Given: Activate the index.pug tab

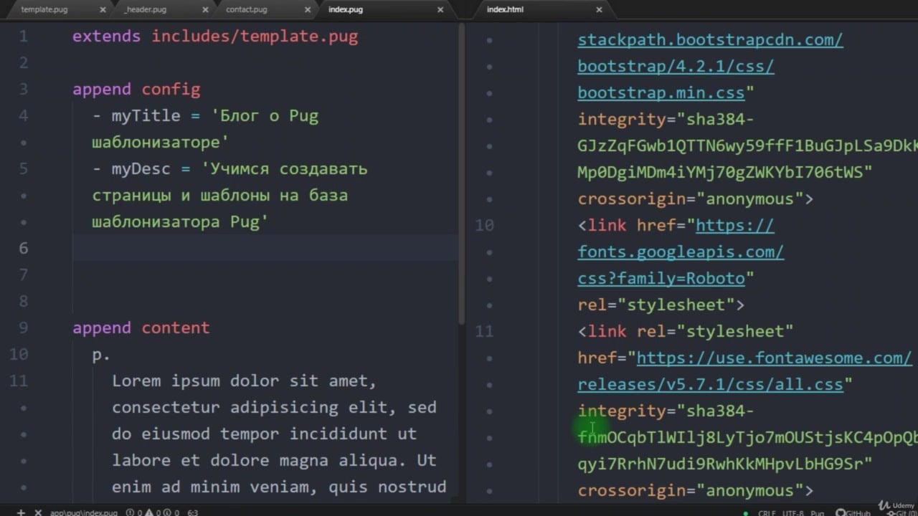Looking at the screenshot, I should [x=346, y=9].
